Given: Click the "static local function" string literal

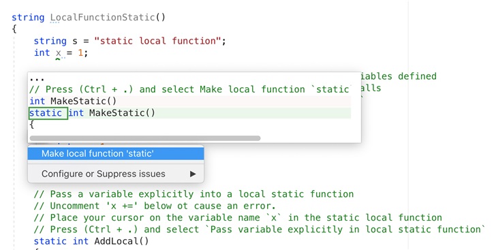Looking at the screenshot, I should (x=157, y=41).
